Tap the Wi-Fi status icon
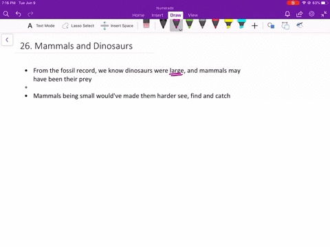This screenshot has height=247, width=330. (x=304, y=3)
